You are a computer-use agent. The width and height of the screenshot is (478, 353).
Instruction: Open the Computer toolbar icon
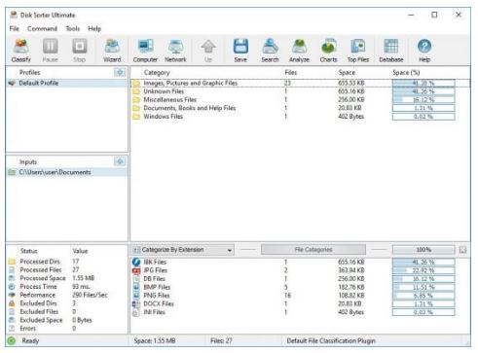(x=145, y=51)
